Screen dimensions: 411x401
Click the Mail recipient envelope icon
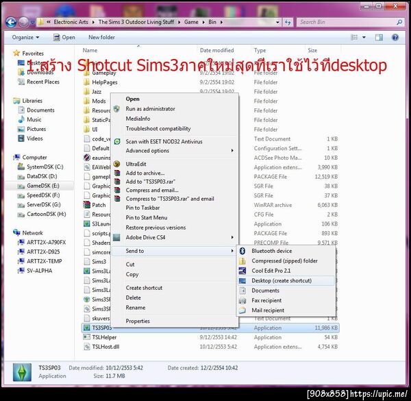(x=242, y=311)
